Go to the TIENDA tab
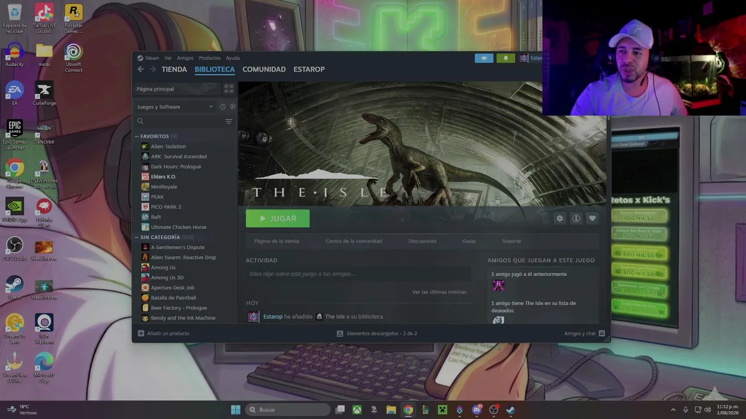The image size is (746, 419). point(174,69)
